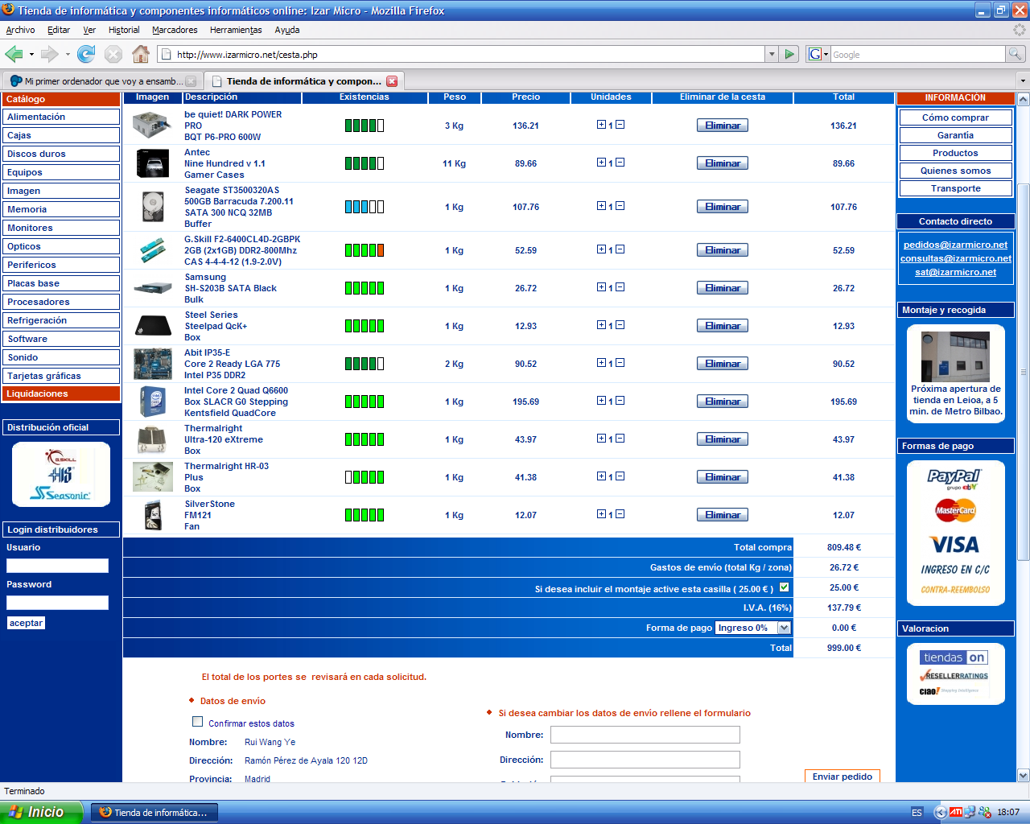Decrease units for Antec Nine Hundred
The image size is (1030, 824).
tap(620, 163)
